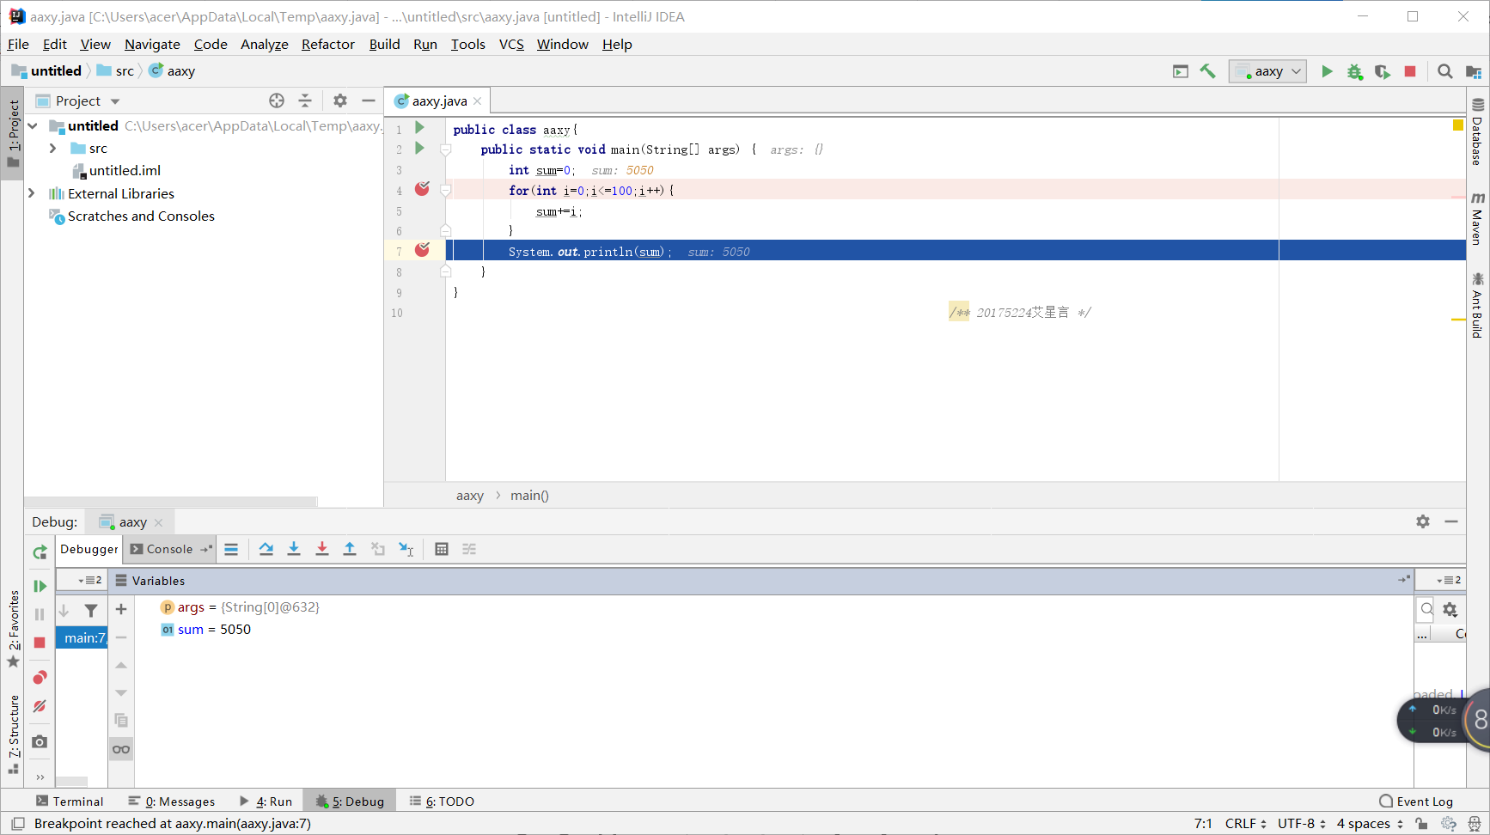Rerun the aaxy debug session

point(40,552)
